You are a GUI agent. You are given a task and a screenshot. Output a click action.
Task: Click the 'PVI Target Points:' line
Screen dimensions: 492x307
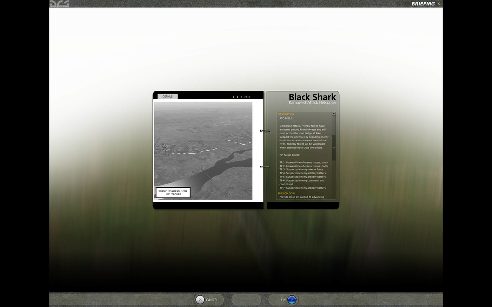(x=290, y=155)
